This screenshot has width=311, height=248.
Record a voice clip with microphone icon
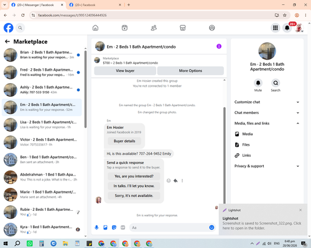(x=96, y=228)
